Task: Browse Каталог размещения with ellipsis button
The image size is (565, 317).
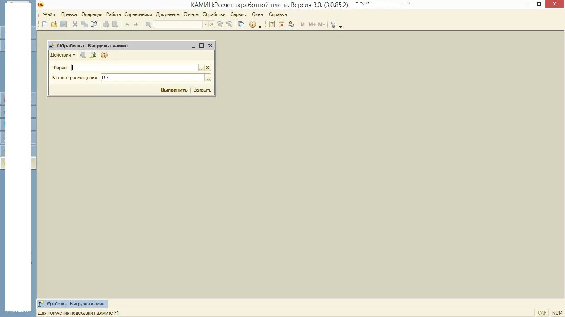Action: tap(208, 78)
